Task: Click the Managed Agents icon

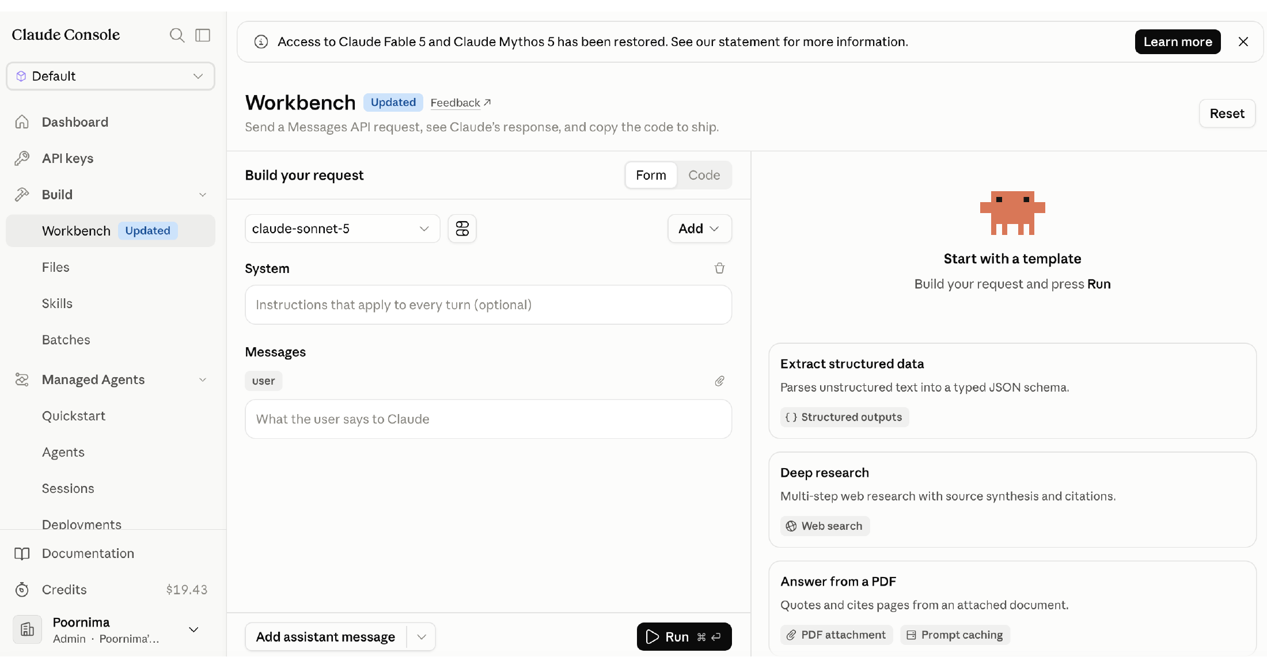Action: [22, 379]
